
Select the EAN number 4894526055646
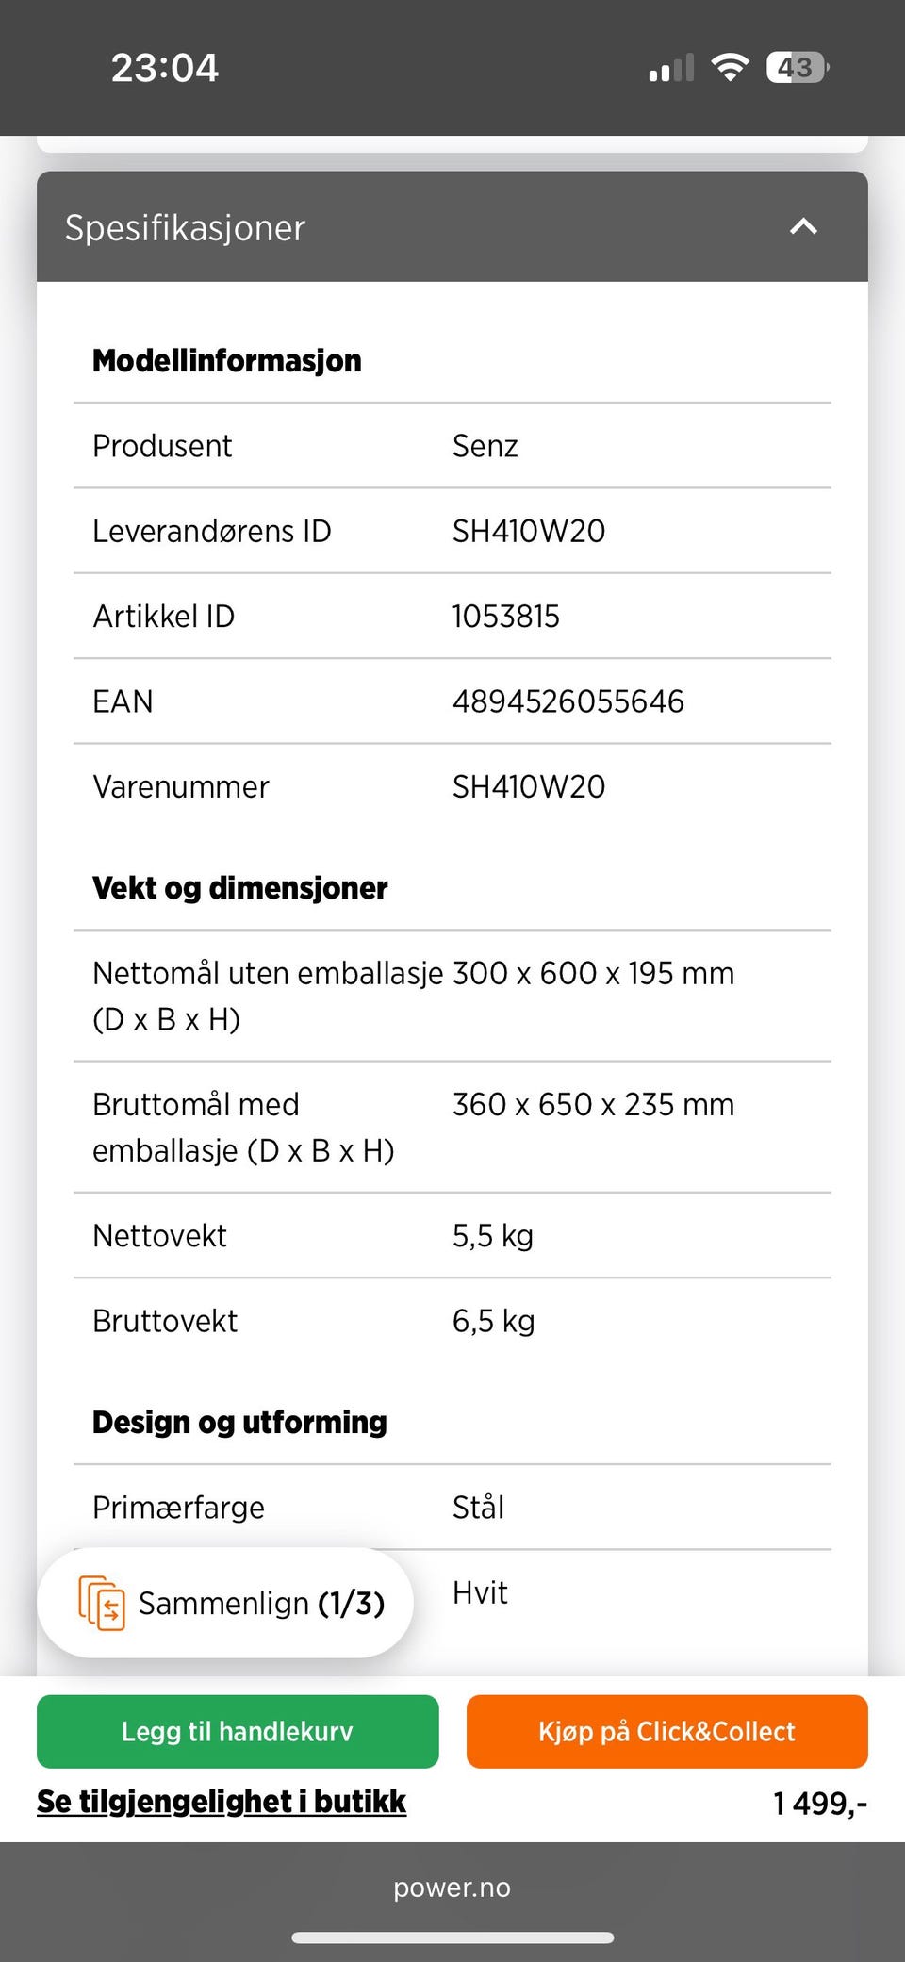568,701
